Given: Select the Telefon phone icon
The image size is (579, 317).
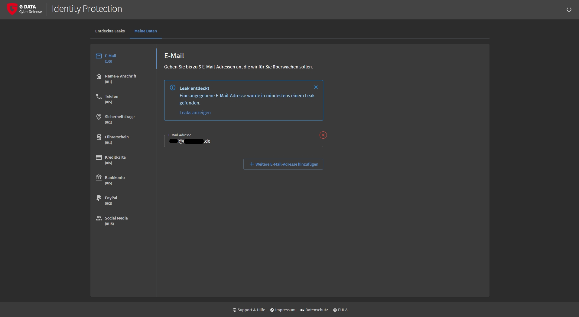Looking at the screenshot, I should point(99,97).
